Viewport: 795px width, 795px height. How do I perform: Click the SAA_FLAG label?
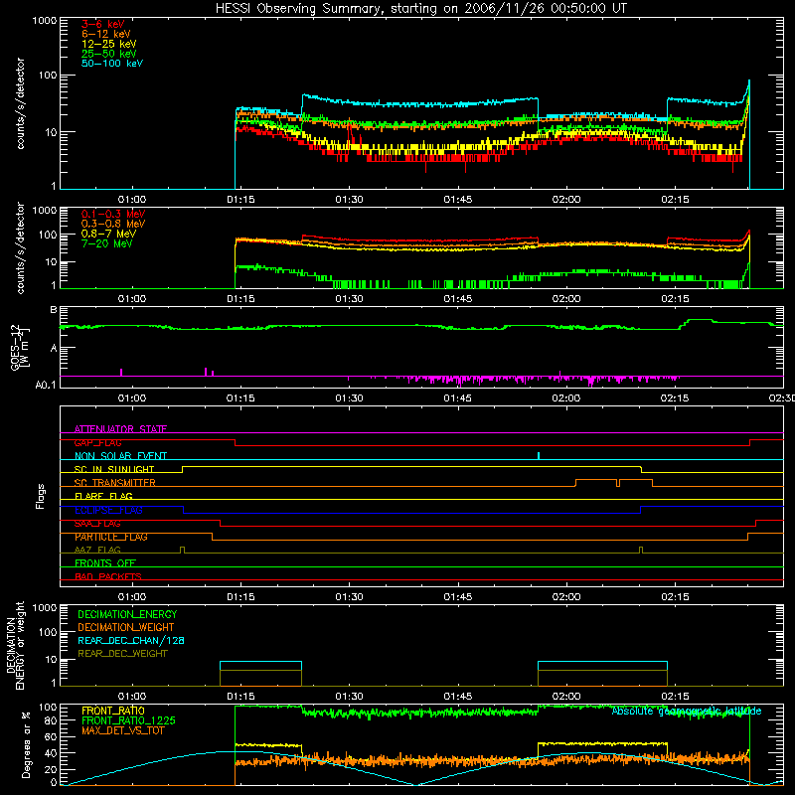pyautogui.click(x=97, y=524)
